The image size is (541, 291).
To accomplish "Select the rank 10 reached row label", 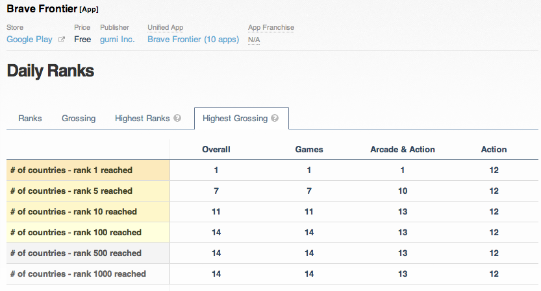I will 88,211.
